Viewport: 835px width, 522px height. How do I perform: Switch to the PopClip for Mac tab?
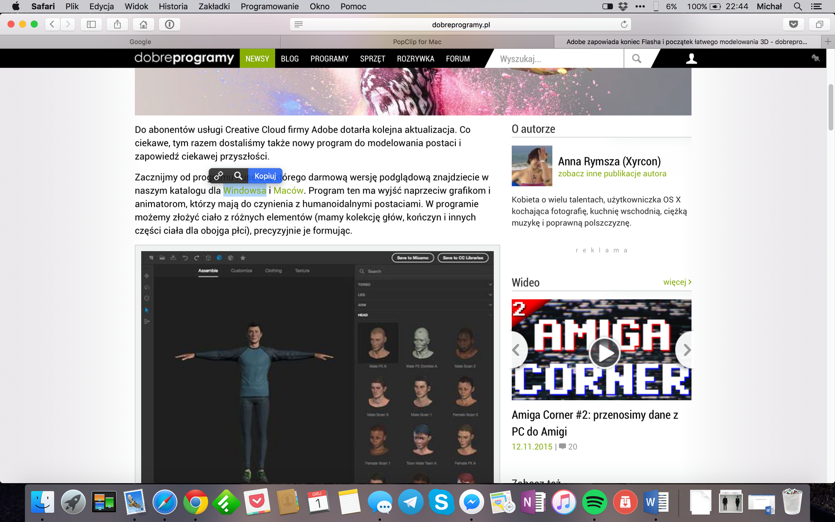(417, 42)
